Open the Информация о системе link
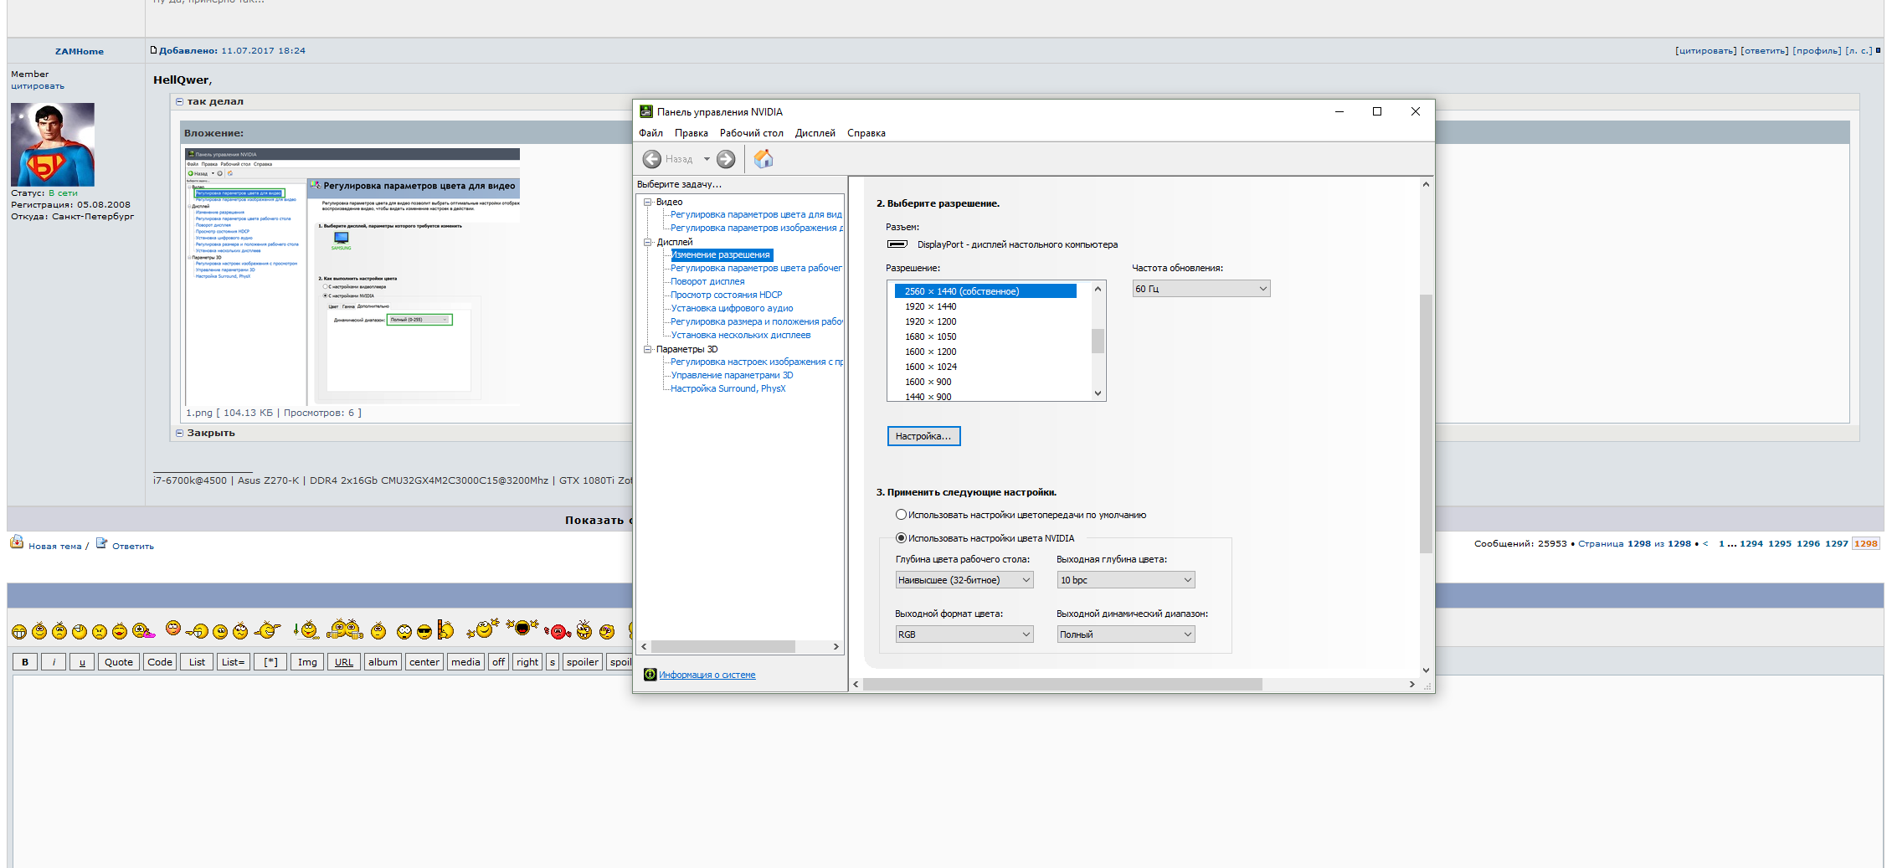1887x868 pixels. 707,675
